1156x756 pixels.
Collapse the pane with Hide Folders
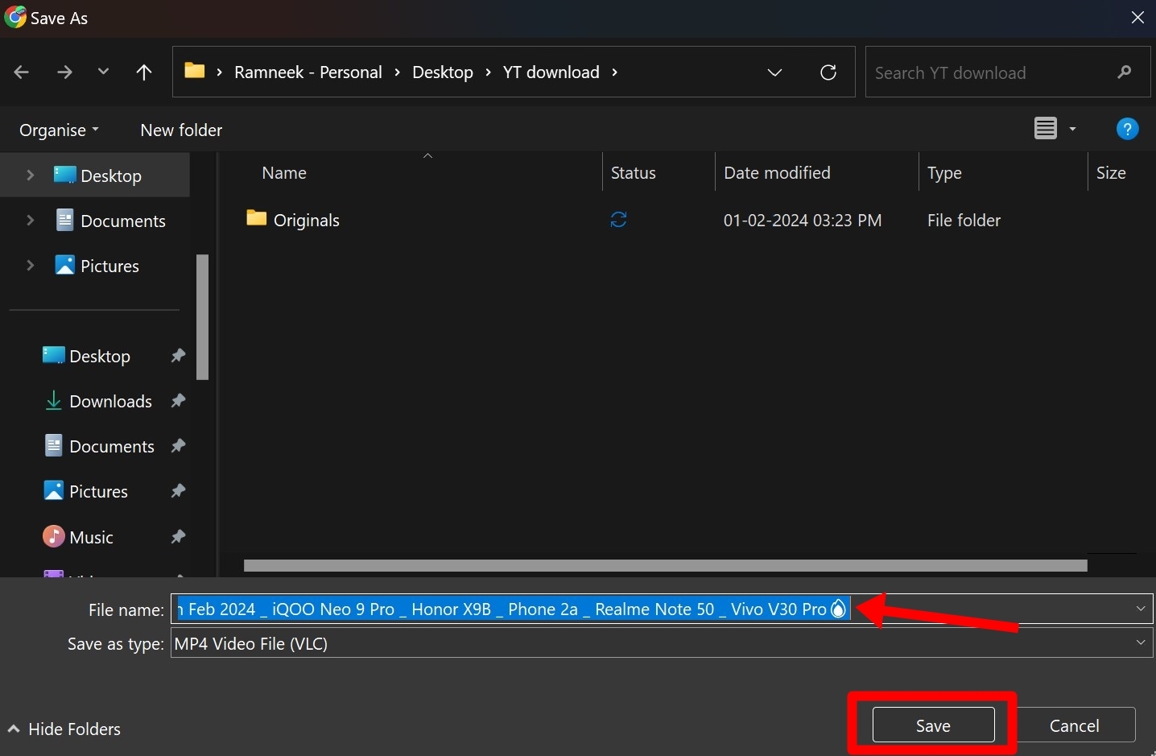(64, 729)
